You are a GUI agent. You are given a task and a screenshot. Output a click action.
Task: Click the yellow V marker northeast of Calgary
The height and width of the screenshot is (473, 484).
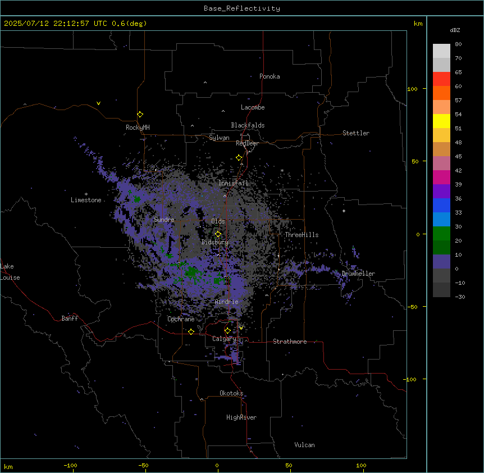point(241,328)
